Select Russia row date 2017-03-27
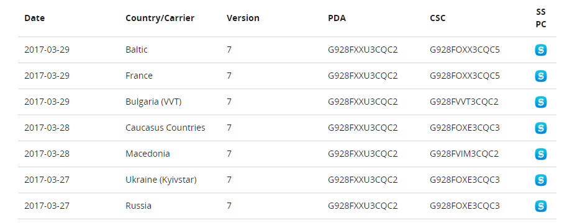 (47, 206)
